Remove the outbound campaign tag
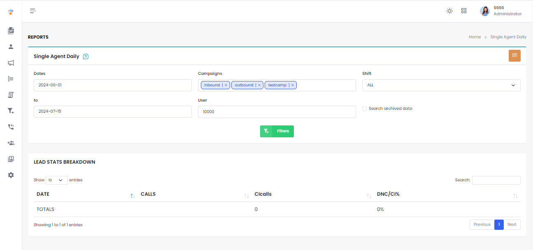 [x=259, y=85]
